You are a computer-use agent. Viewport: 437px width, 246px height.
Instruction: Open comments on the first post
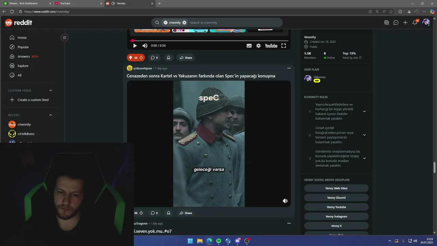pos(154,58)
